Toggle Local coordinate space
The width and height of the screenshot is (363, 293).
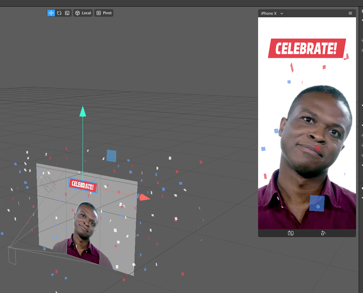pyautogui.click(x=83, y=13)
